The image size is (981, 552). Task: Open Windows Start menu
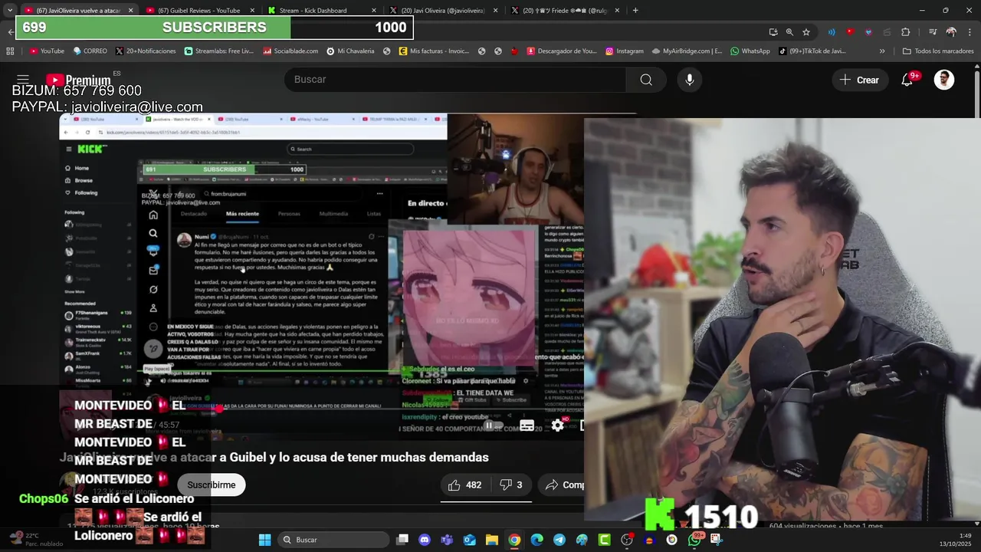click(264, 540)
